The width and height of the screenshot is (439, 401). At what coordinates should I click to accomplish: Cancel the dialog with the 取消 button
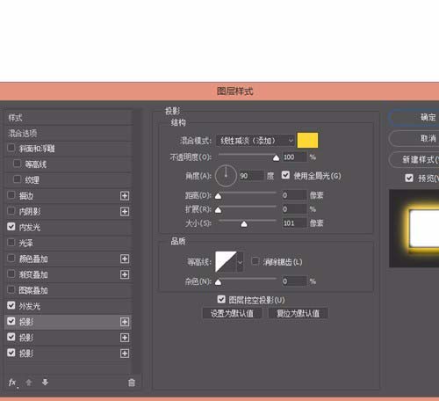click(x=414, y=138)
